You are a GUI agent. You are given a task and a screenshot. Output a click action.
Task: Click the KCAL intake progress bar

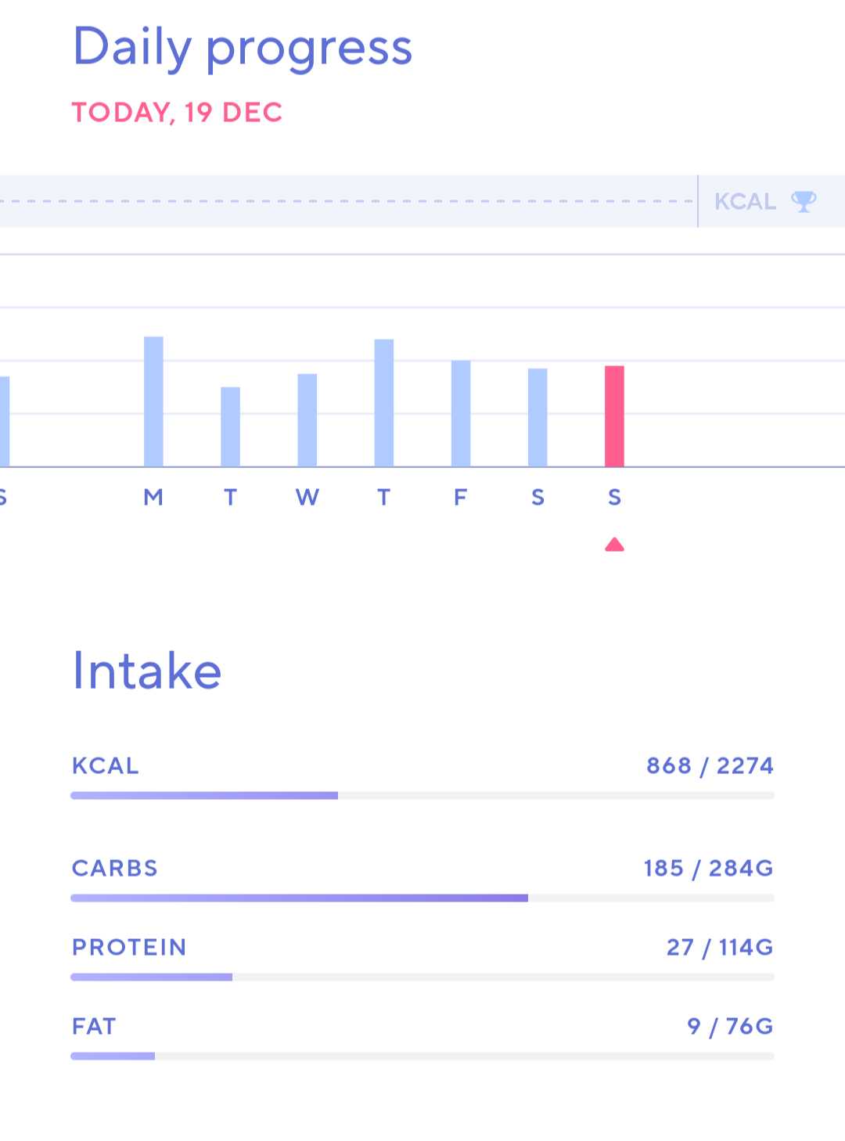click(422, 795)
